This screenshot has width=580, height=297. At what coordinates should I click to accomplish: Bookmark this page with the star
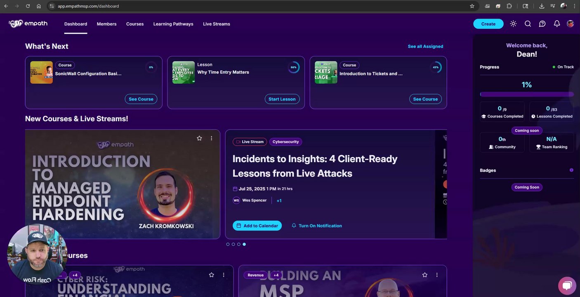(x=472, y=6)
